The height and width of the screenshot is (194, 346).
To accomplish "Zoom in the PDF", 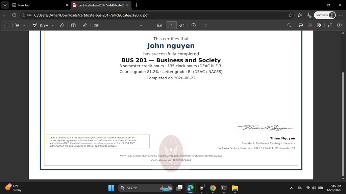I will click(x=150, y=25).
